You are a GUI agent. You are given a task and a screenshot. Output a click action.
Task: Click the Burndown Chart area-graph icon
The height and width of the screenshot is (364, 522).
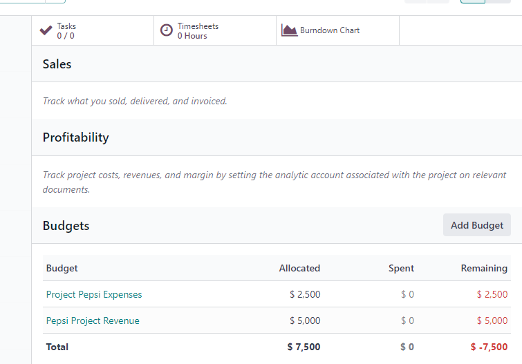click(x=289, y=30)
